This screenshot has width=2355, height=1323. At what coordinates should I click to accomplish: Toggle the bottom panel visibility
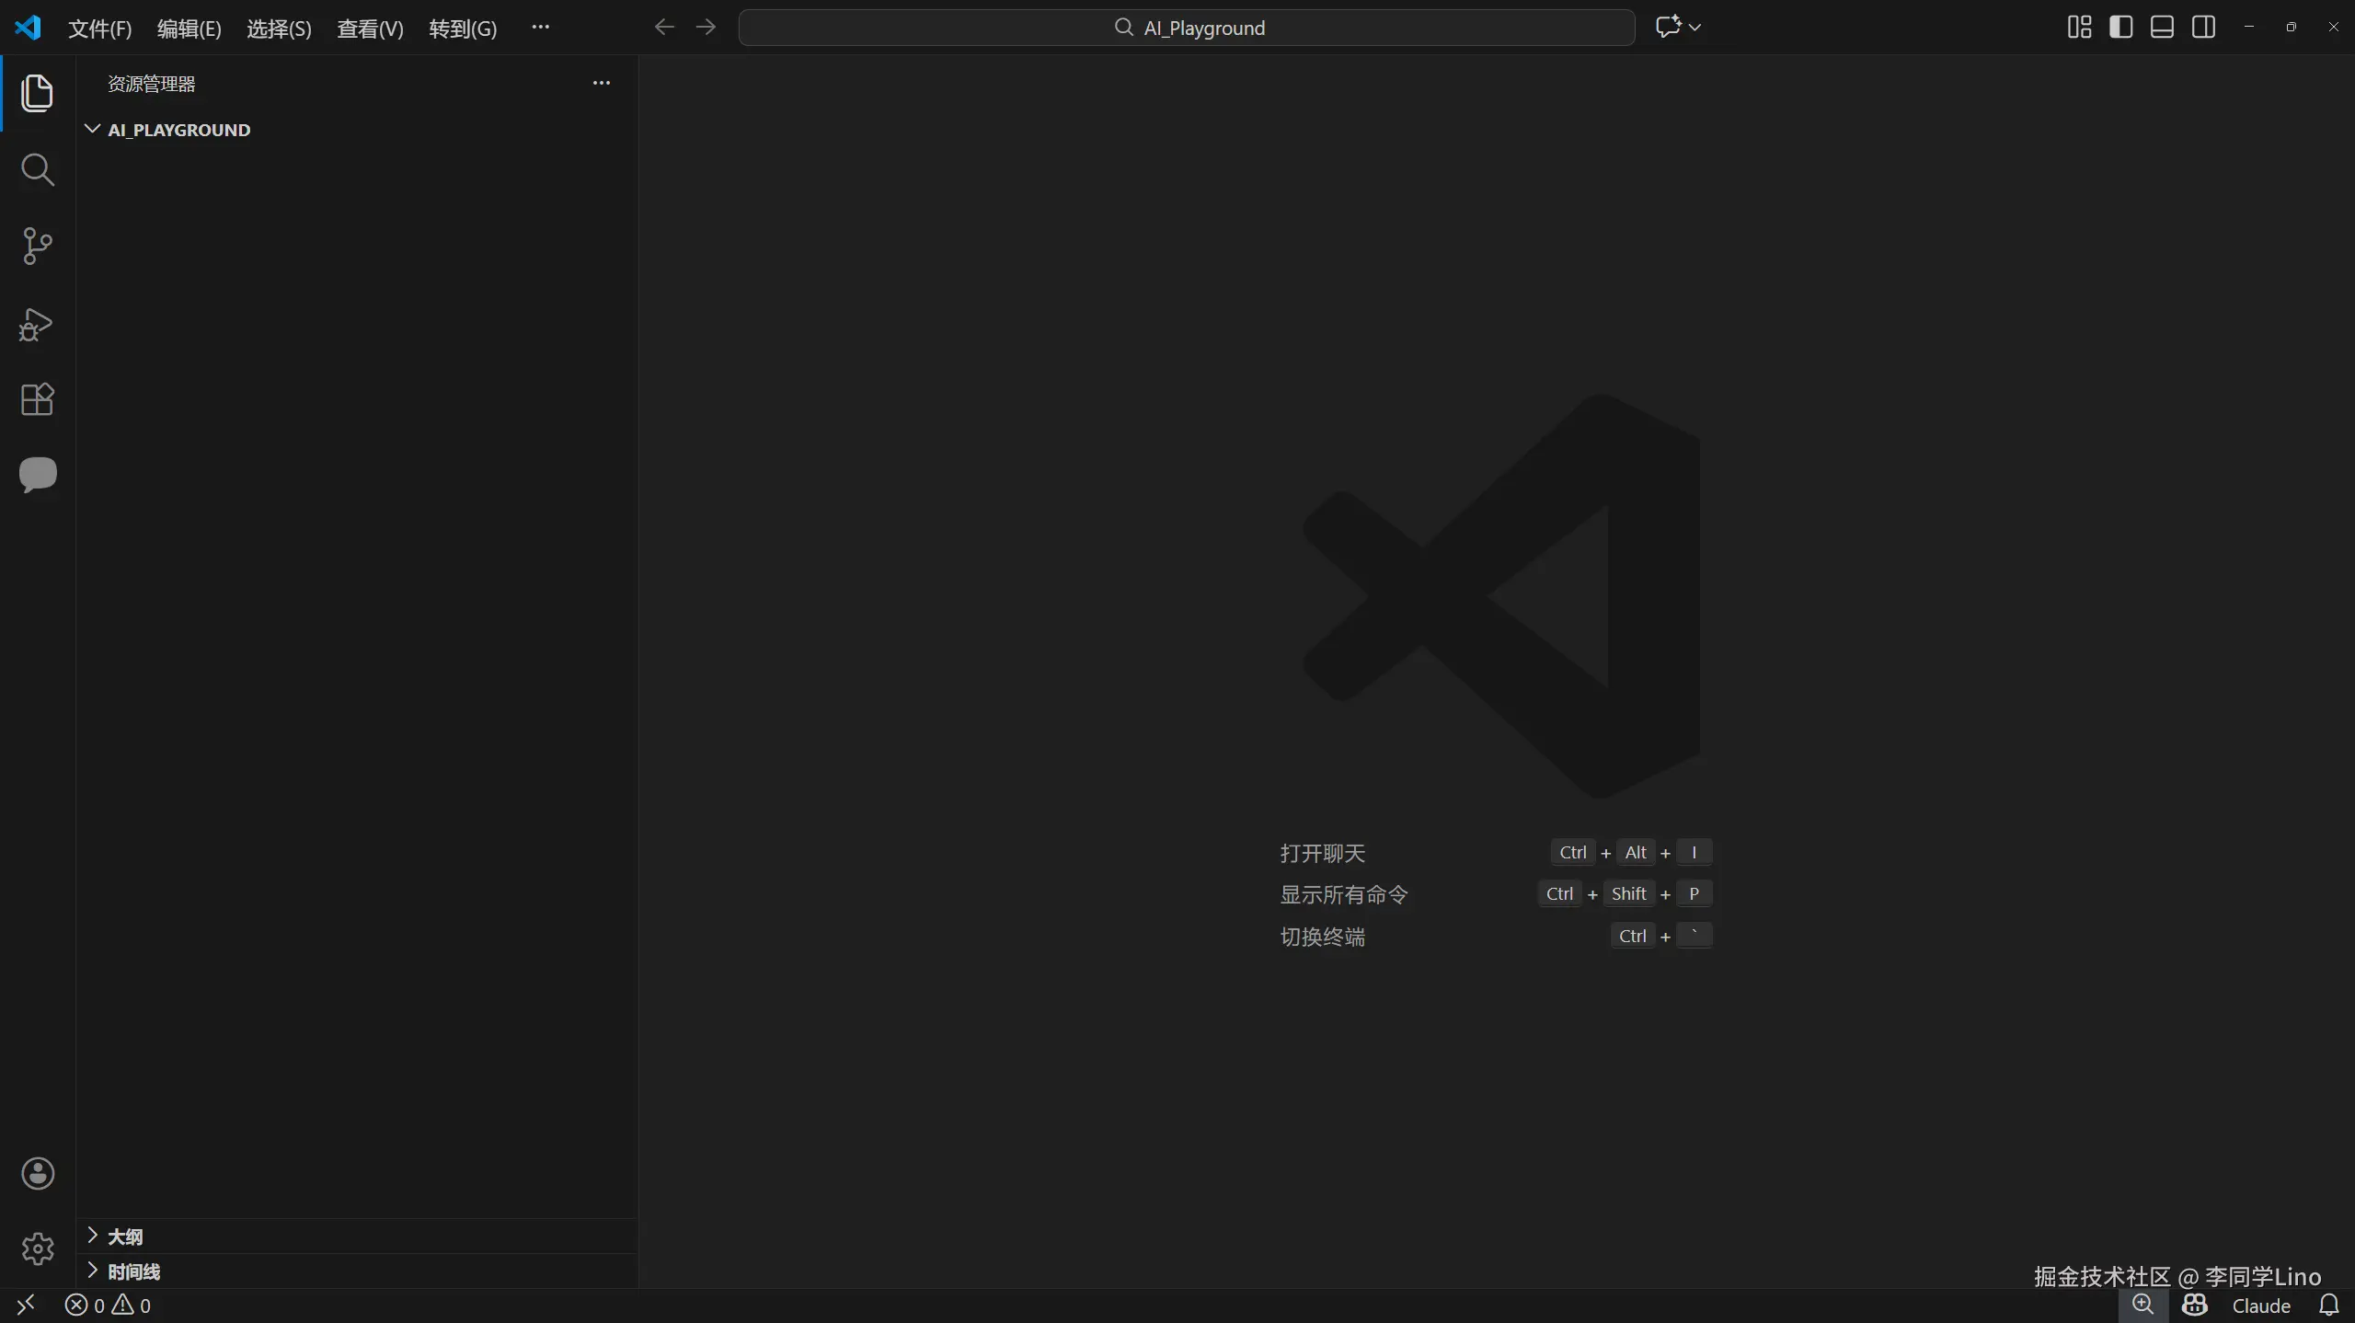2162,28
